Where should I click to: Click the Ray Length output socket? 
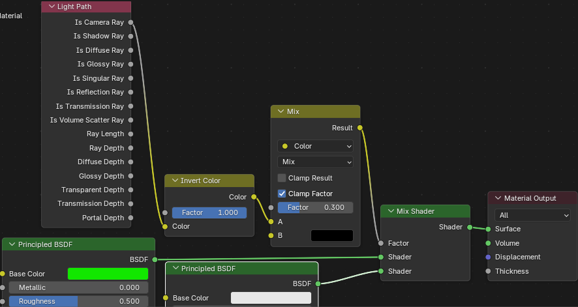(x=130, y=134)
